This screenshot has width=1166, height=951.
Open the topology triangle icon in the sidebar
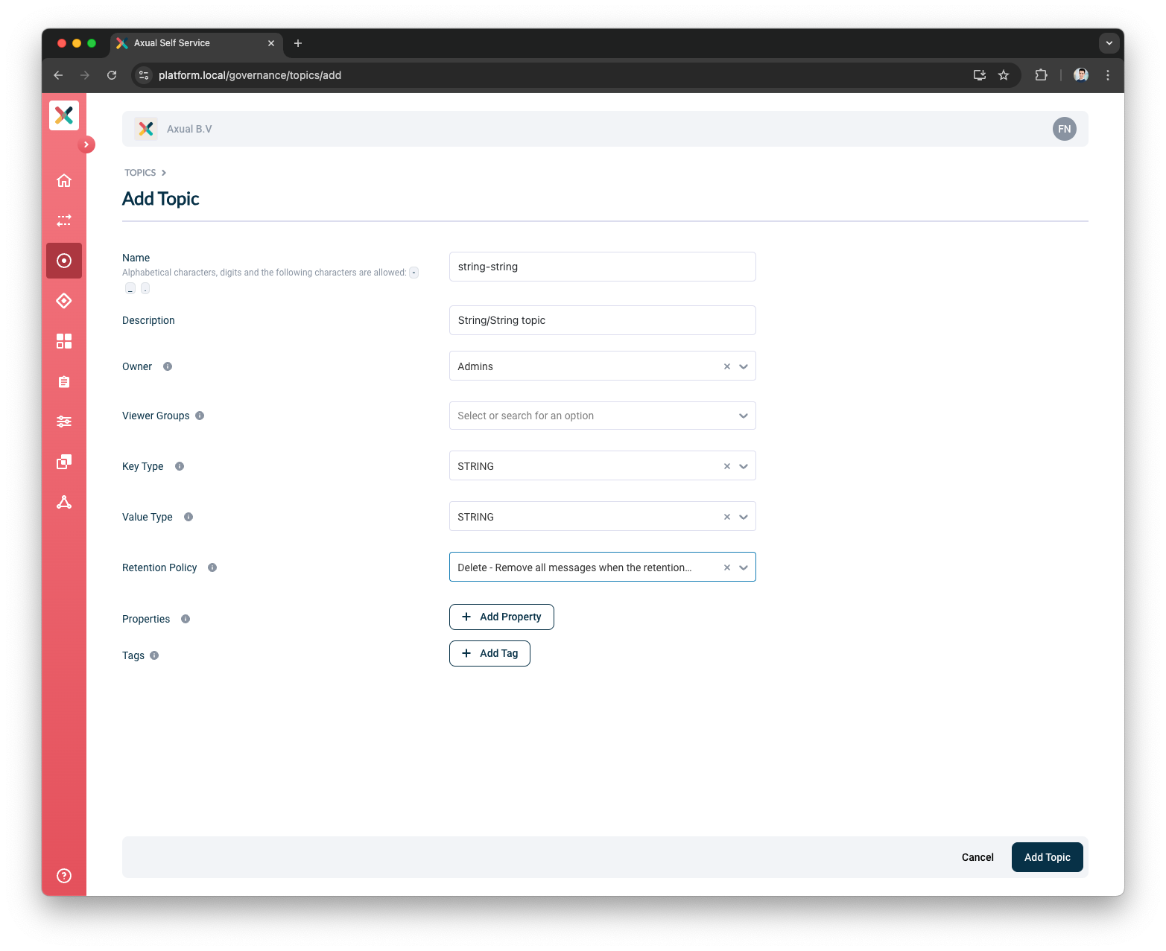click(64, 502)
